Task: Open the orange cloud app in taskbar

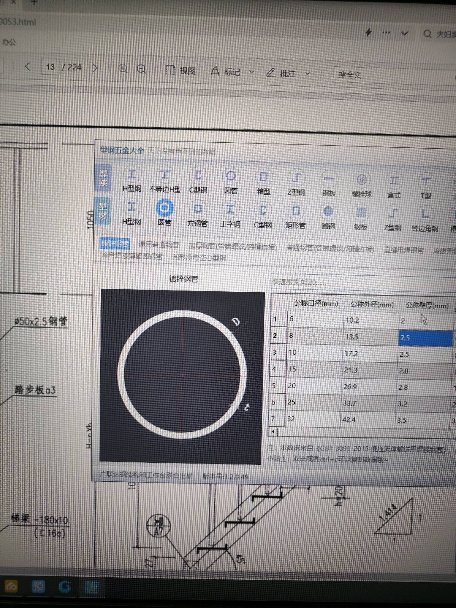Action: pos(11,586)
